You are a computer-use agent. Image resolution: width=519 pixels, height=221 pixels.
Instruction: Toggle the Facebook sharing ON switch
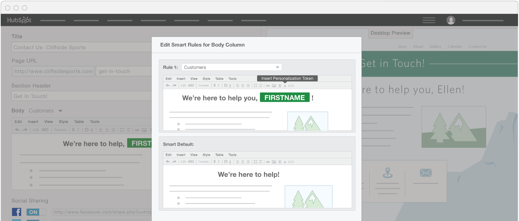point(36,212)
